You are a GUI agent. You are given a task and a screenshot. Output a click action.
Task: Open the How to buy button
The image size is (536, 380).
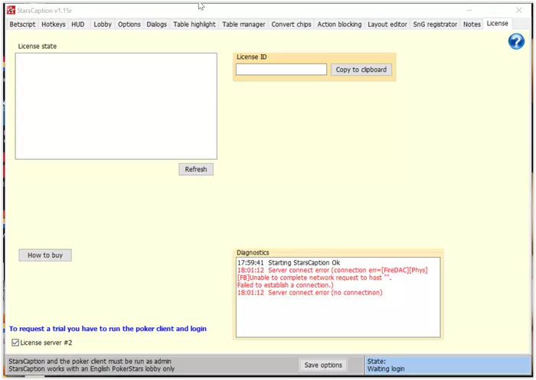[x=45, y=255]
